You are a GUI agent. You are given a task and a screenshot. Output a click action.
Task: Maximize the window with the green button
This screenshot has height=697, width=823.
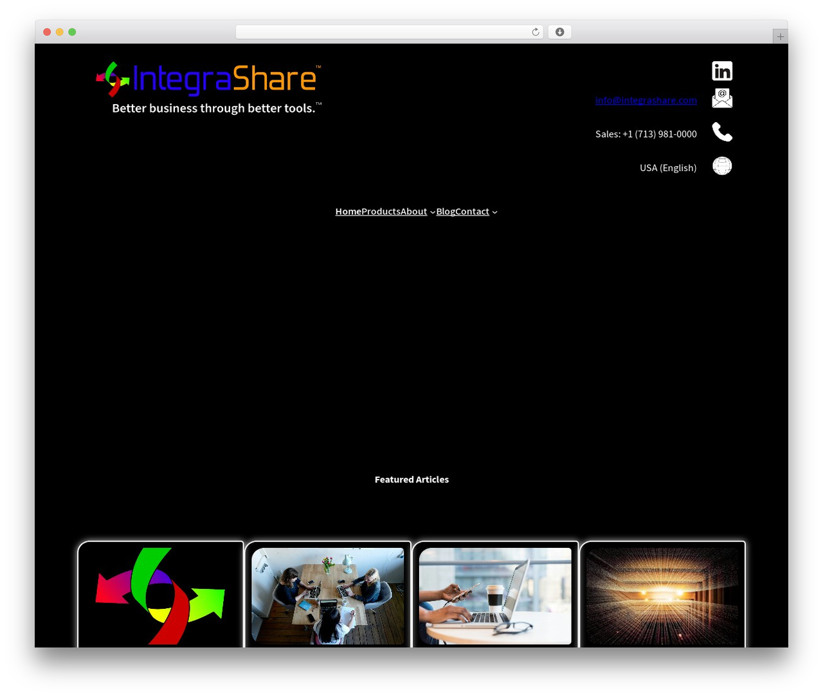point(72,32)
